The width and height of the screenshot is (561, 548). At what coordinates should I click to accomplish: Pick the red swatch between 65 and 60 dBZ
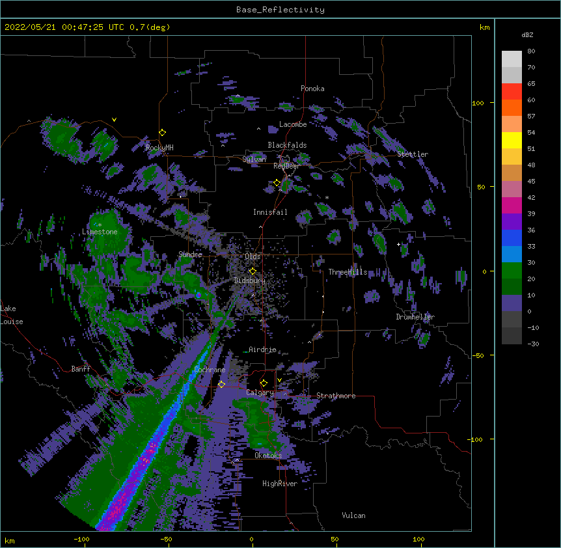(x=512, y=92)
